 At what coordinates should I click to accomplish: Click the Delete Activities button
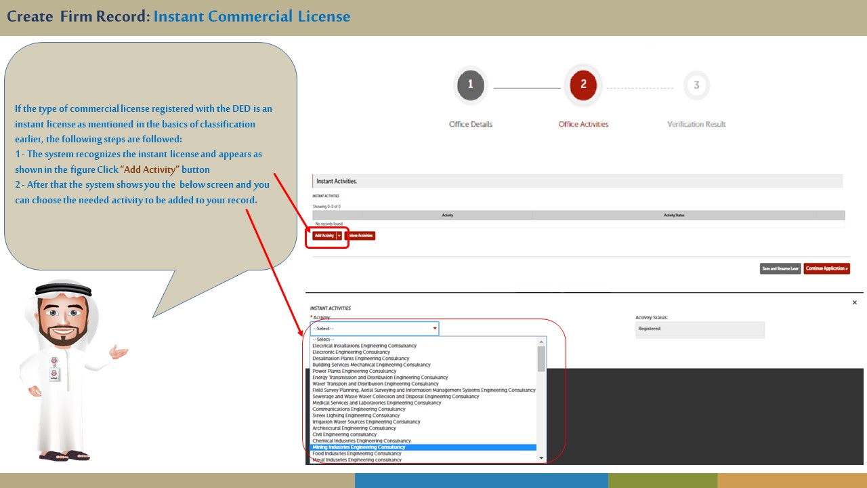pyautogui.click(x=361, y=236)
